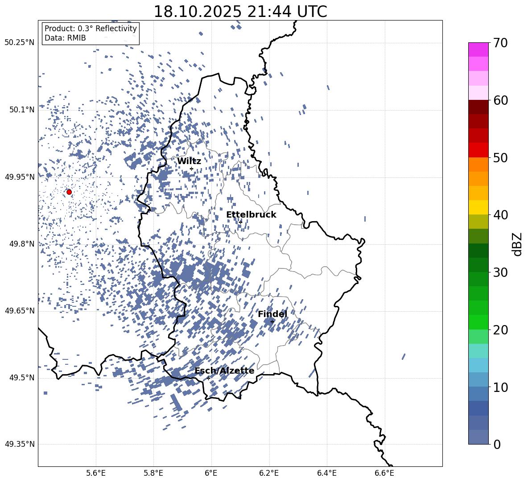Click the red radar location marker
The height and width of the screenshot is (482, 528).
[69, 192]
